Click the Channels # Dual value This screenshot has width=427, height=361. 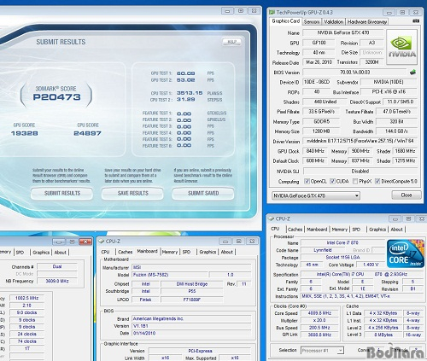tap(57, 266)
